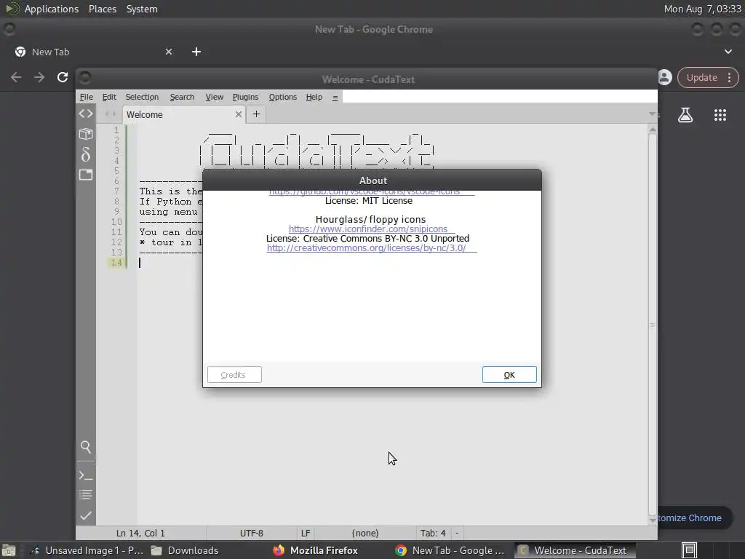This screenshot has width=745, height=559.
Task: Switch to Unsaved Image 1 taskbar item
Action: (87, 550)
